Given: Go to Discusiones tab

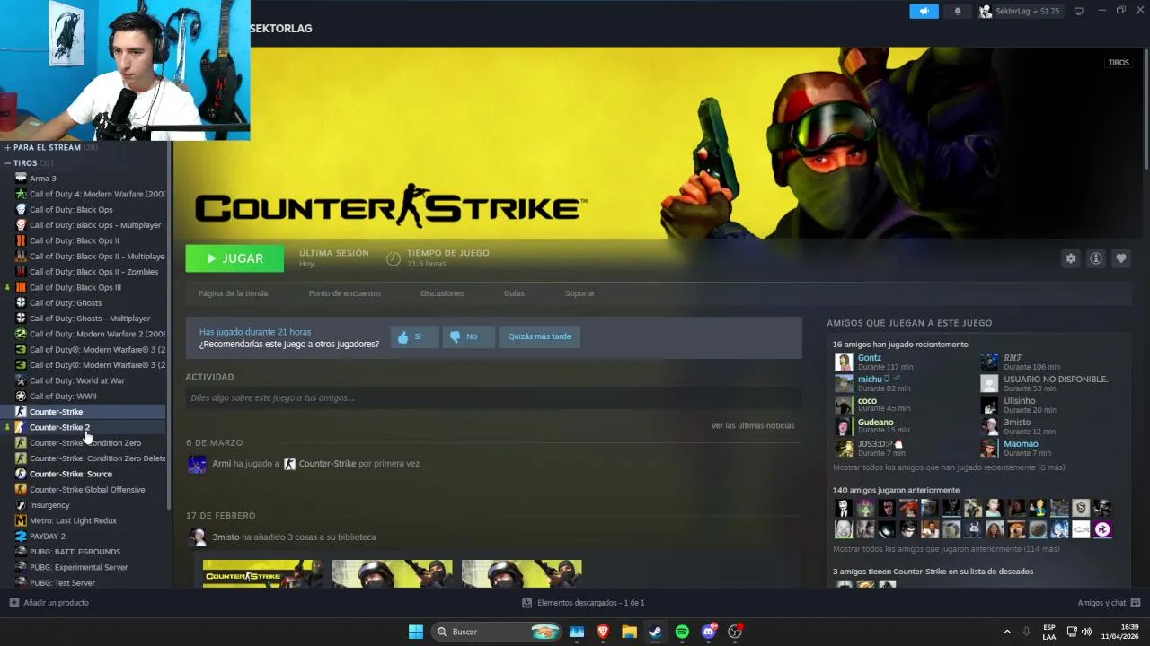Looking at the screenshot, I should coord(442,293).
